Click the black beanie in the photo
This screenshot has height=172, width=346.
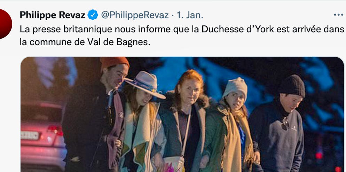pyautogui.click(x=292, y=86)
